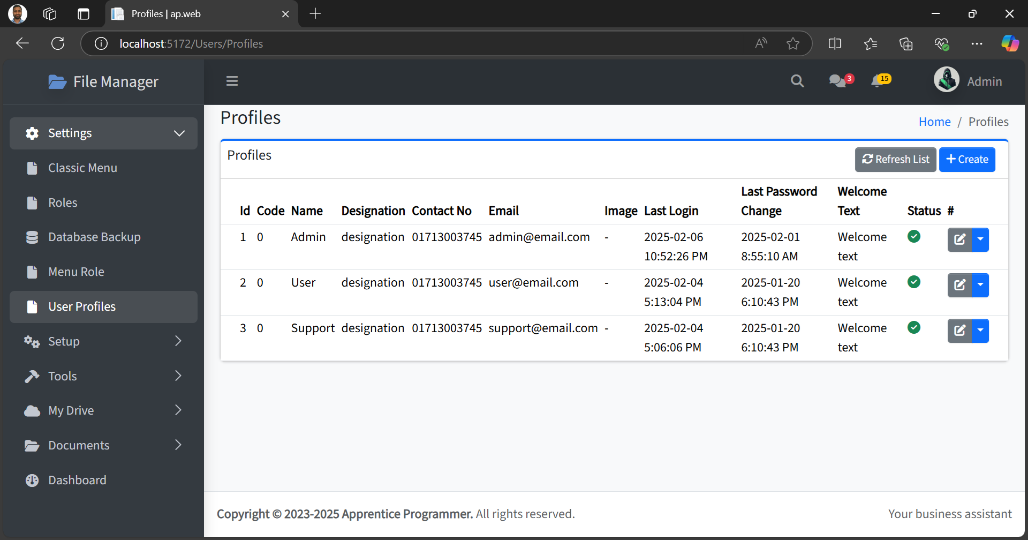Click the wrench icon next to Tools
1028x540 pixels.
click(x=32, y=376)
